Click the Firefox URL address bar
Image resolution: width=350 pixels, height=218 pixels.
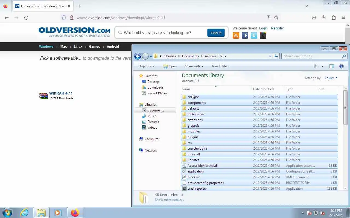tap(170, 18)
